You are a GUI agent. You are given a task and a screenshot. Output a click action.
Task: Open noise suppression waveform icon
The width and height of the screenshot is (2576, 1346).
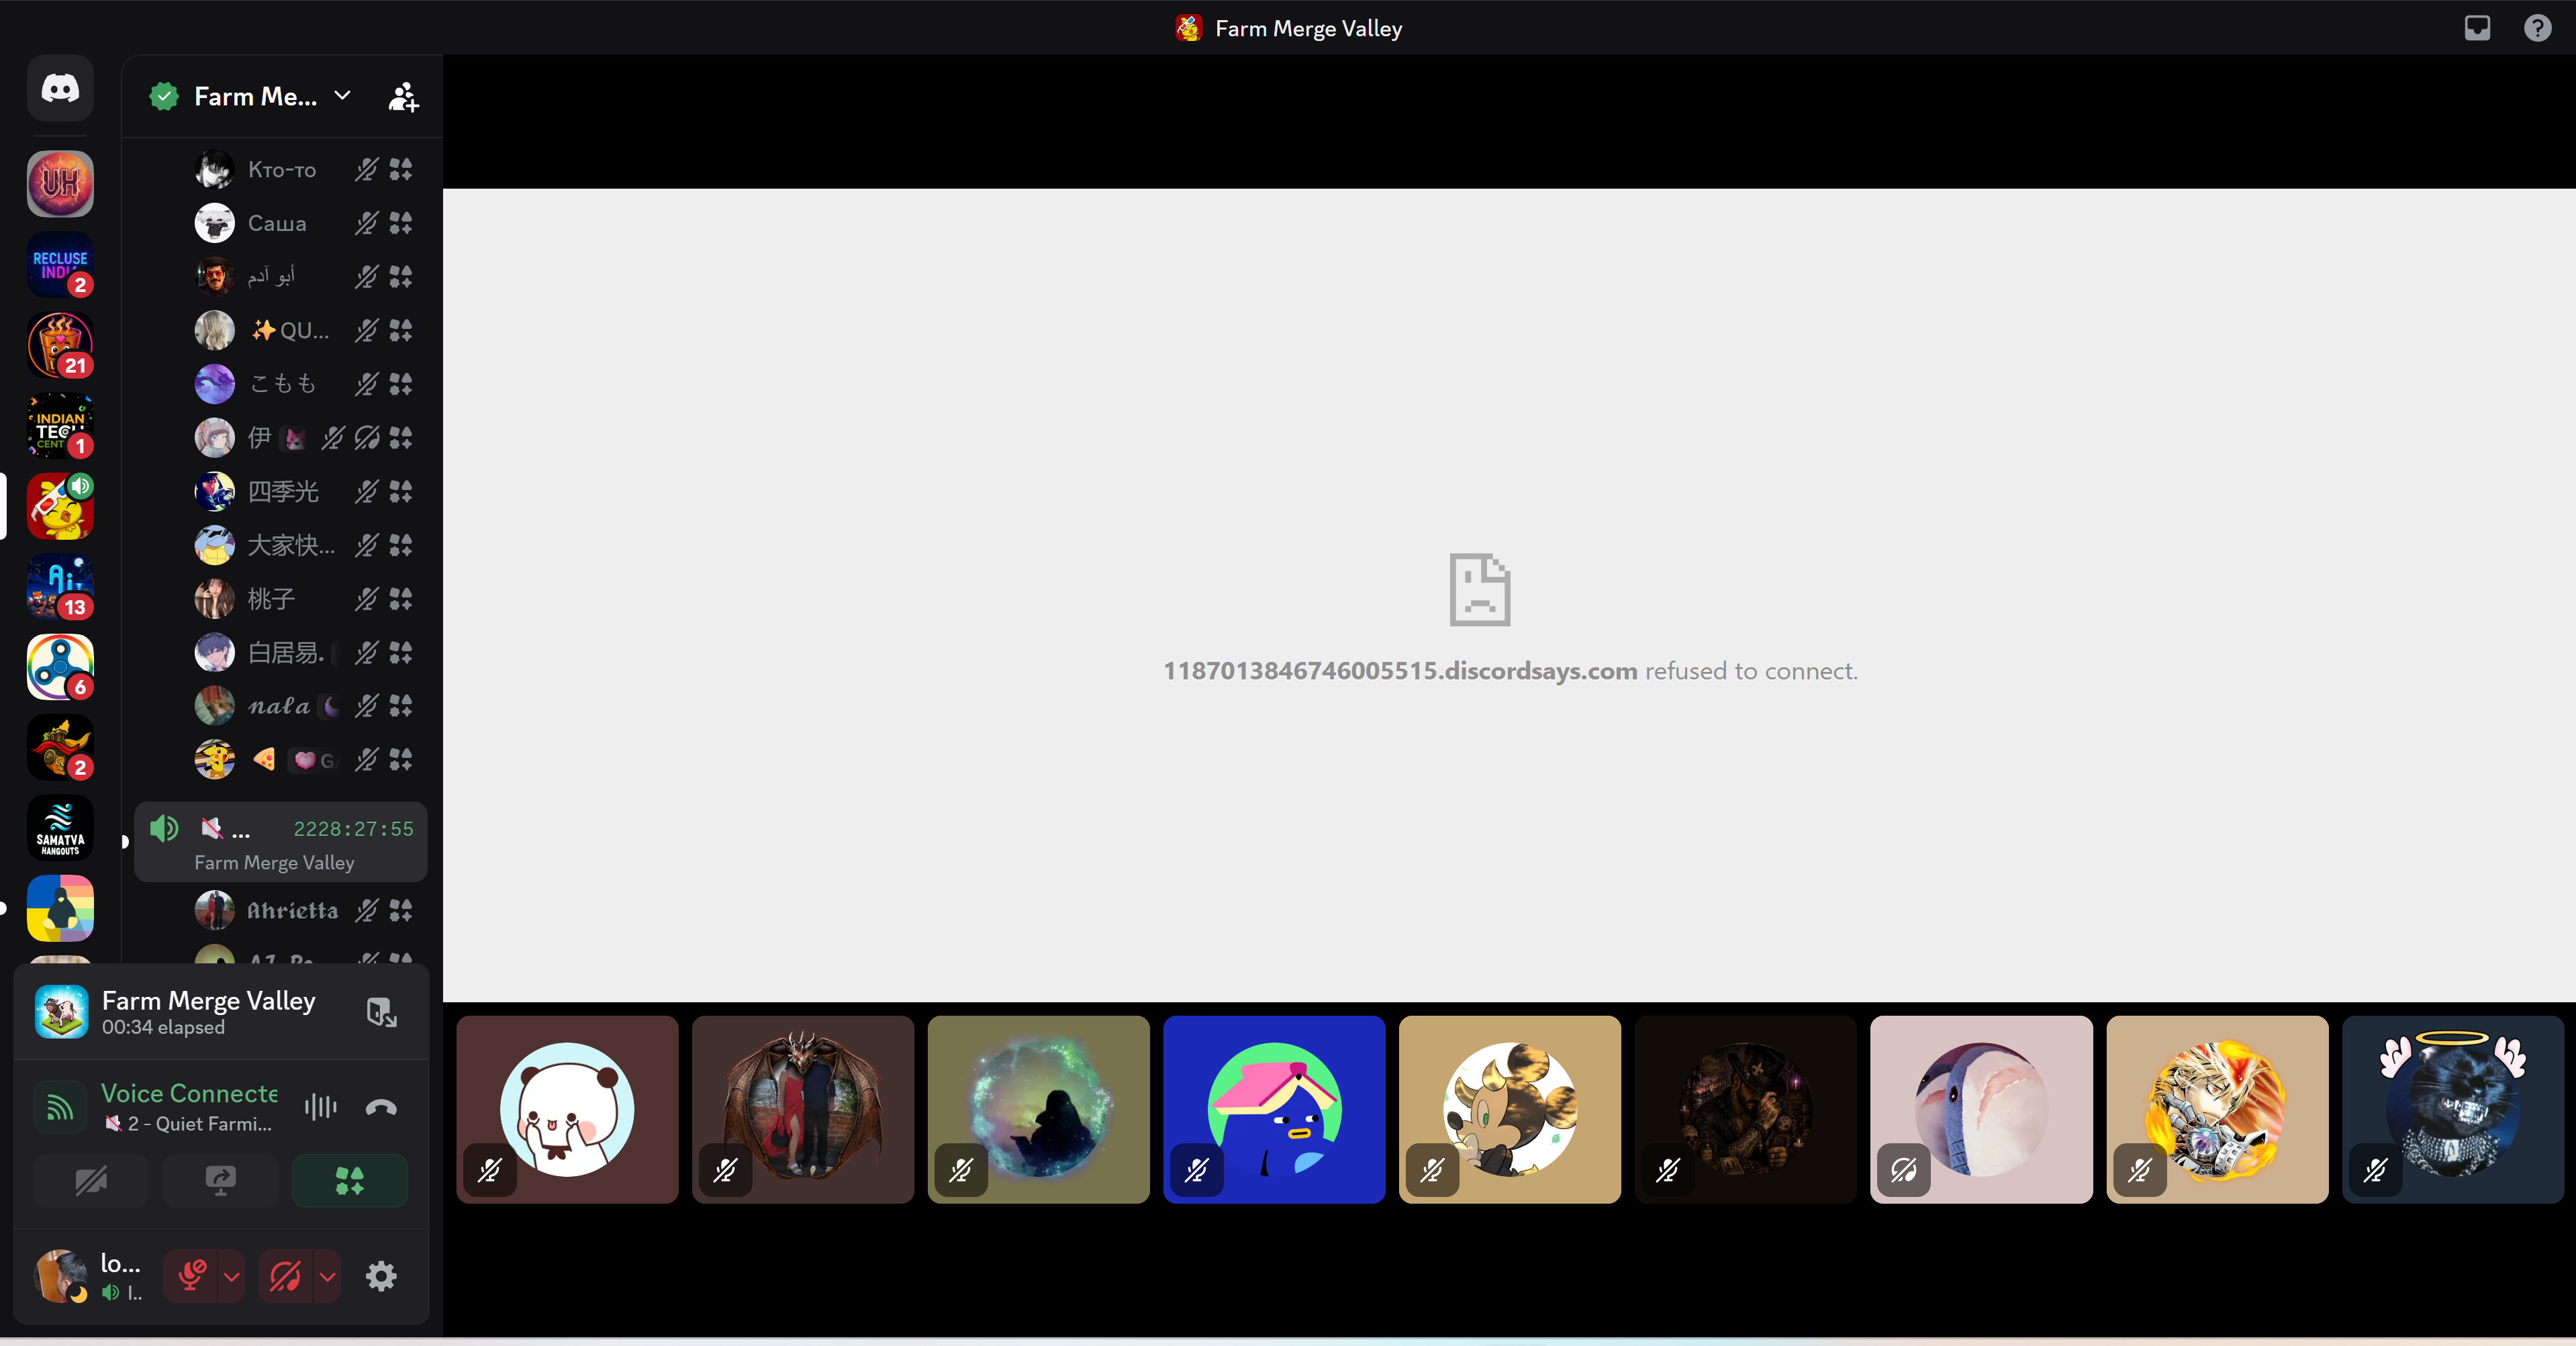coord(320,1107)
